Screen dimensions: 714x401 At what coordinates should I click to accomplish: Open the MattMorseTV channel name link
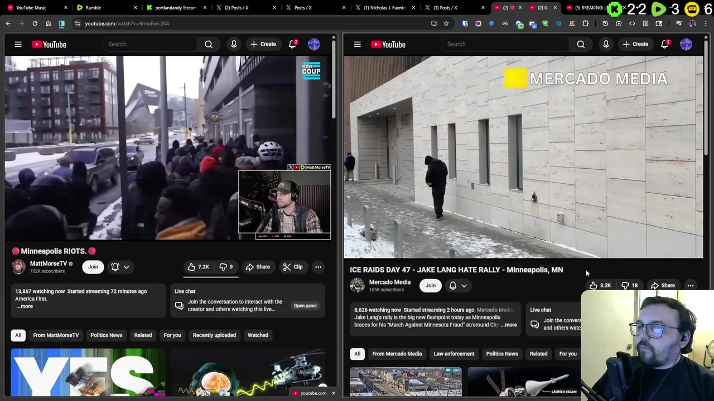48,263
